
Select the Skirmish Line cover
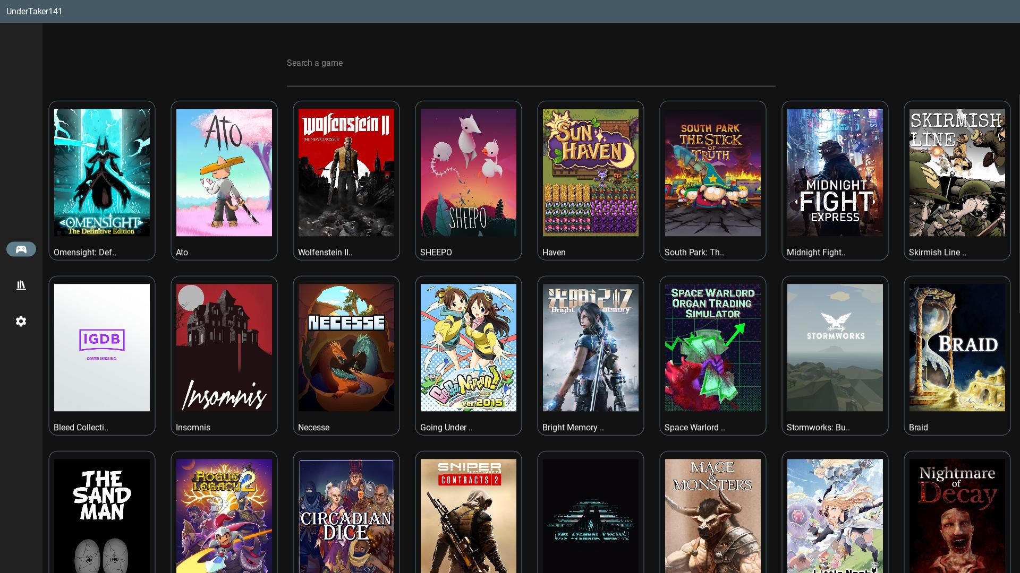[x=957, y=172]
